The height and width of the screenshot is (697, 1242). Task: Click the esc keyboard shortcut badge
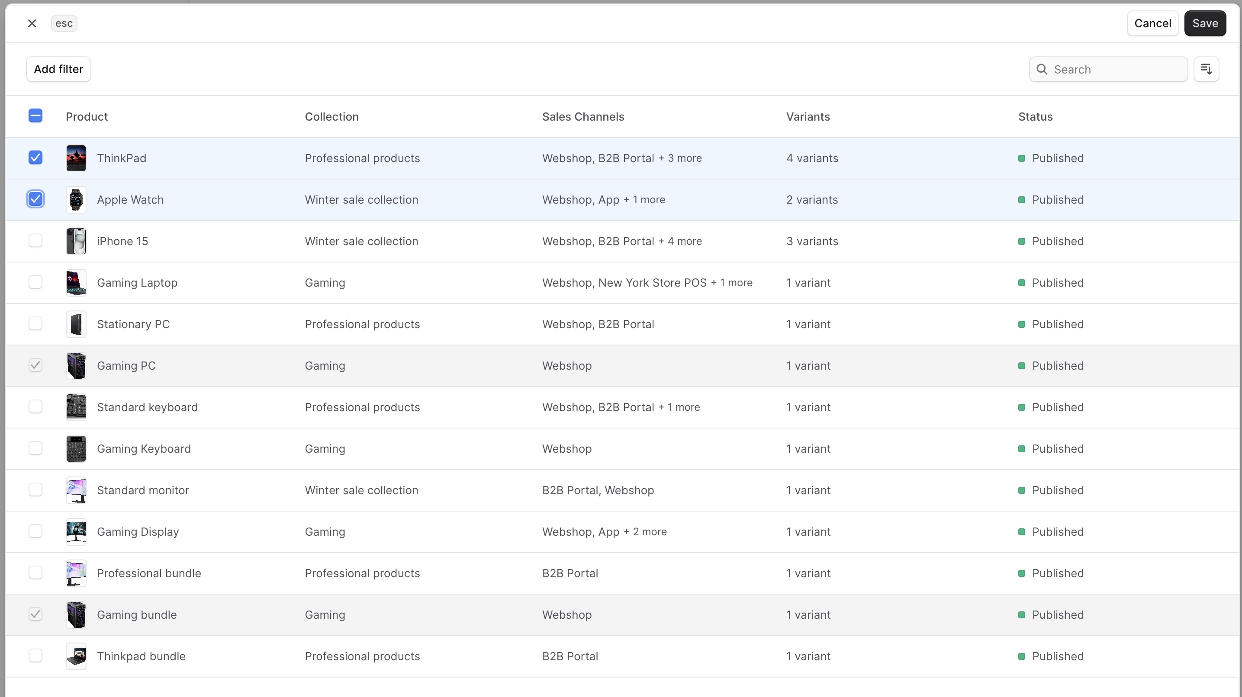pos(64,23)
